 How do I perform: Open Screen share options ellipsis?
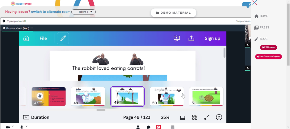click(32, 28)
